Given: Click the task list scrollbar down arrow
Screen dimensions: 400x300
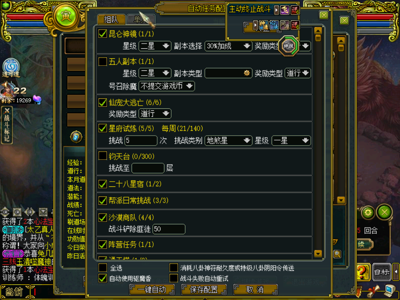Looking at the screenshot, I should tap(318, 253).
